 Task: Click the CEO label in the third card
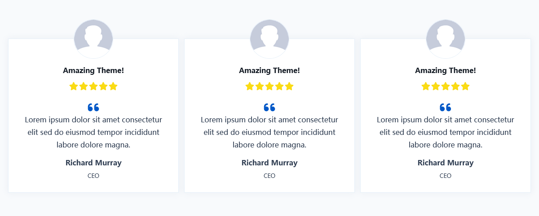coord(446,176)
